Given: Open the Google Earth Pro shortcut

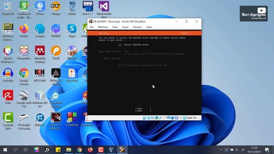Looking at the screenshot, I should click(x=24, y=99).
